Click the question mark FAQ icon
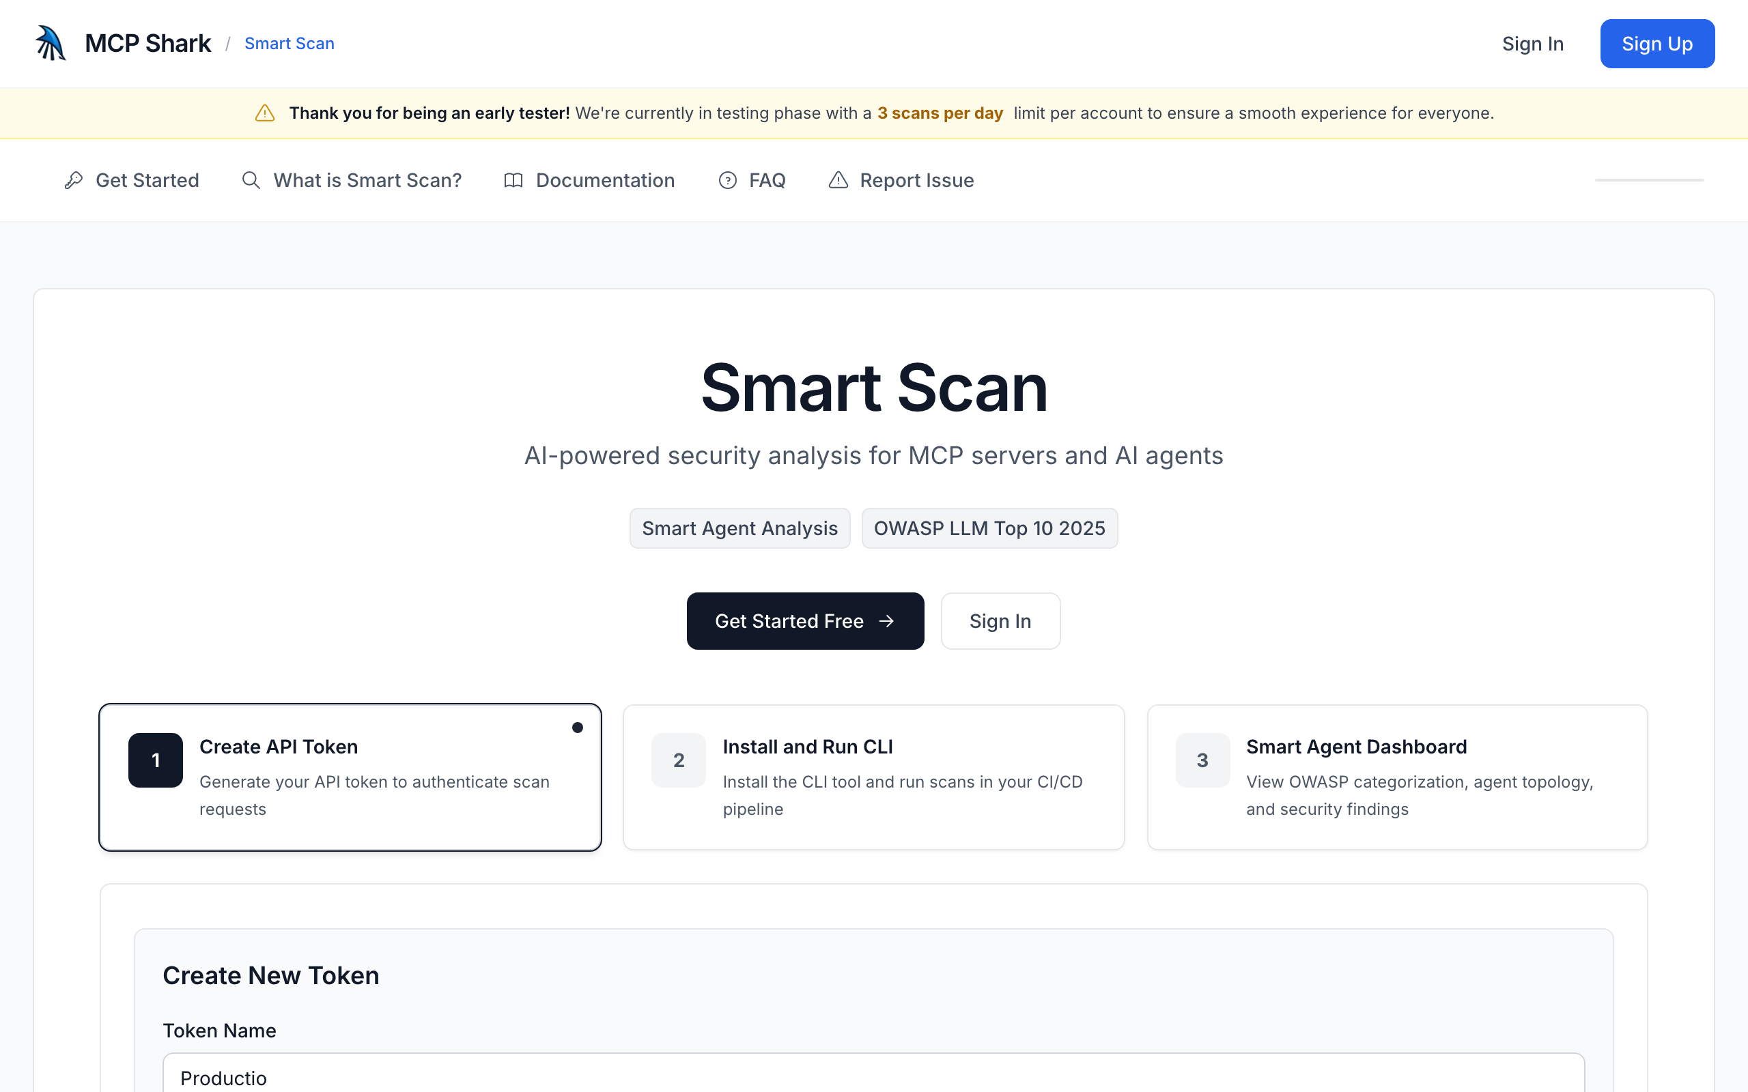Screen dimensions: 1748x1092 (727, 179)
